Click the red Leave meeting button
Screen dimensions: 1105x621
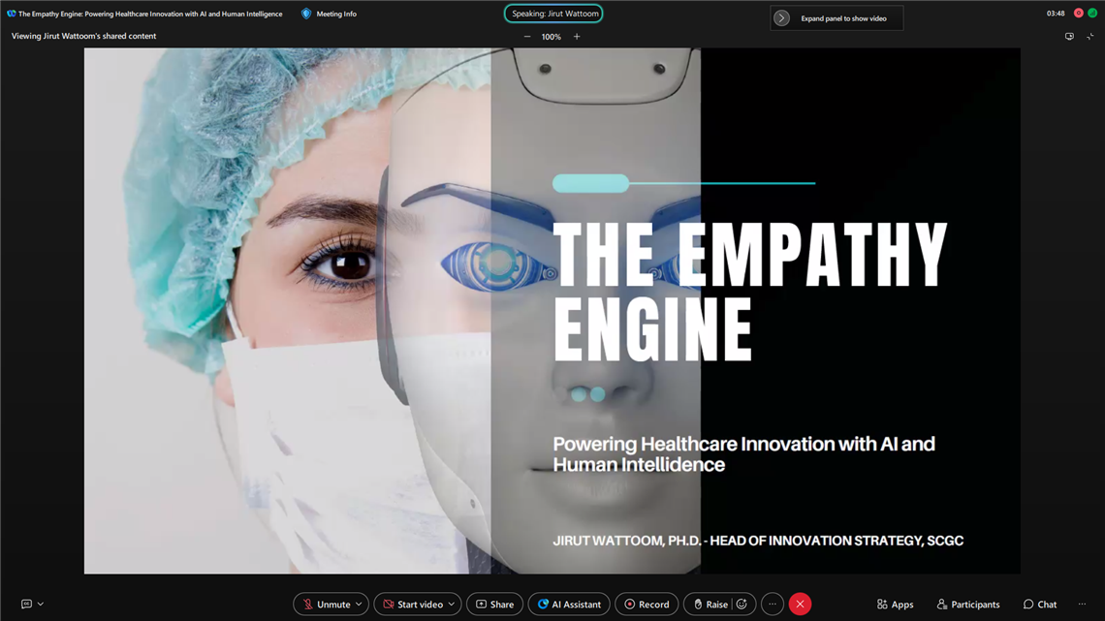(800, 605)
